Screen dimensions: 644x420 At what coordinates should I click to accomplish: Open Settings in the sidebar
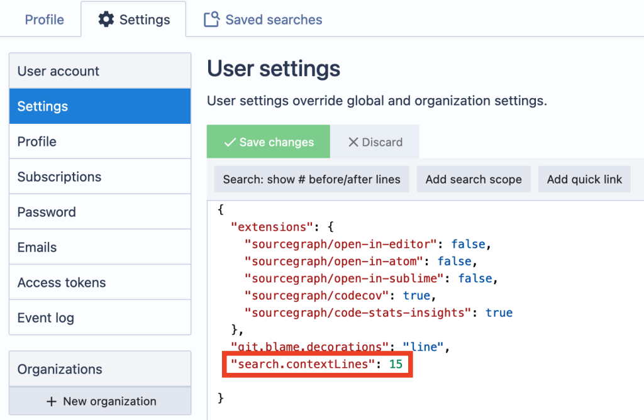pyautogui.click(x=99, y=106)
